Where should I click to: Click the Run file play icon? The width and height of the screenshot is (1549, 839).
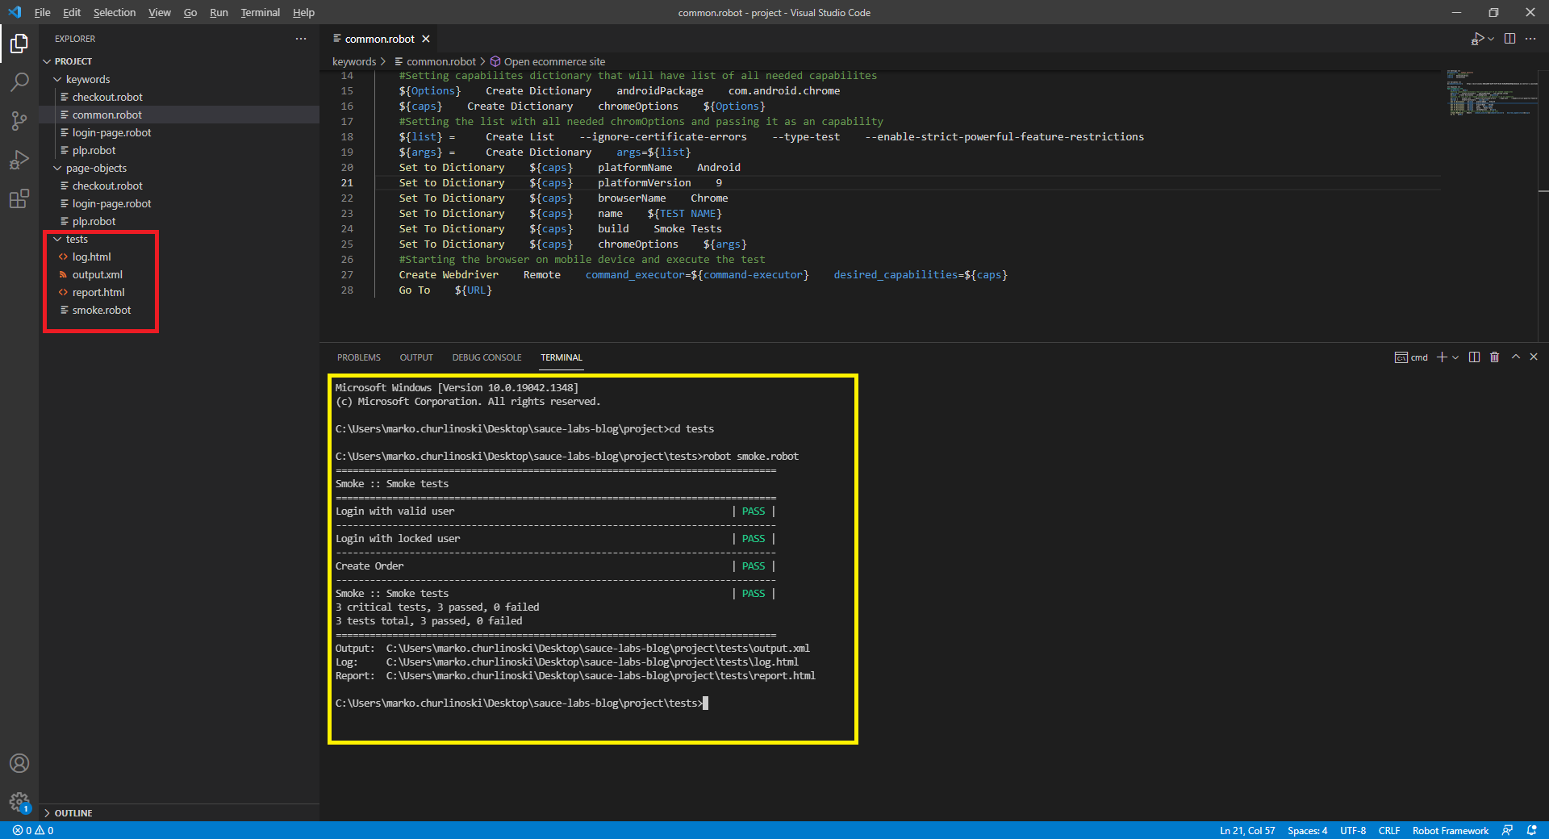tap(1477, 39)
